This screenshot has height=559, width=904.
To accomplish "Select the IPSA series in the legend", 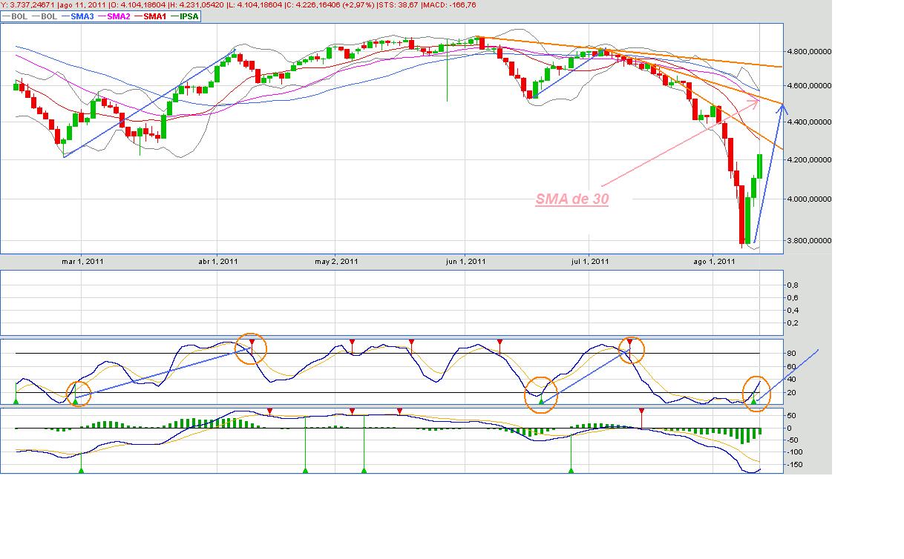I will pyautogui.click(x=186, y=16).
